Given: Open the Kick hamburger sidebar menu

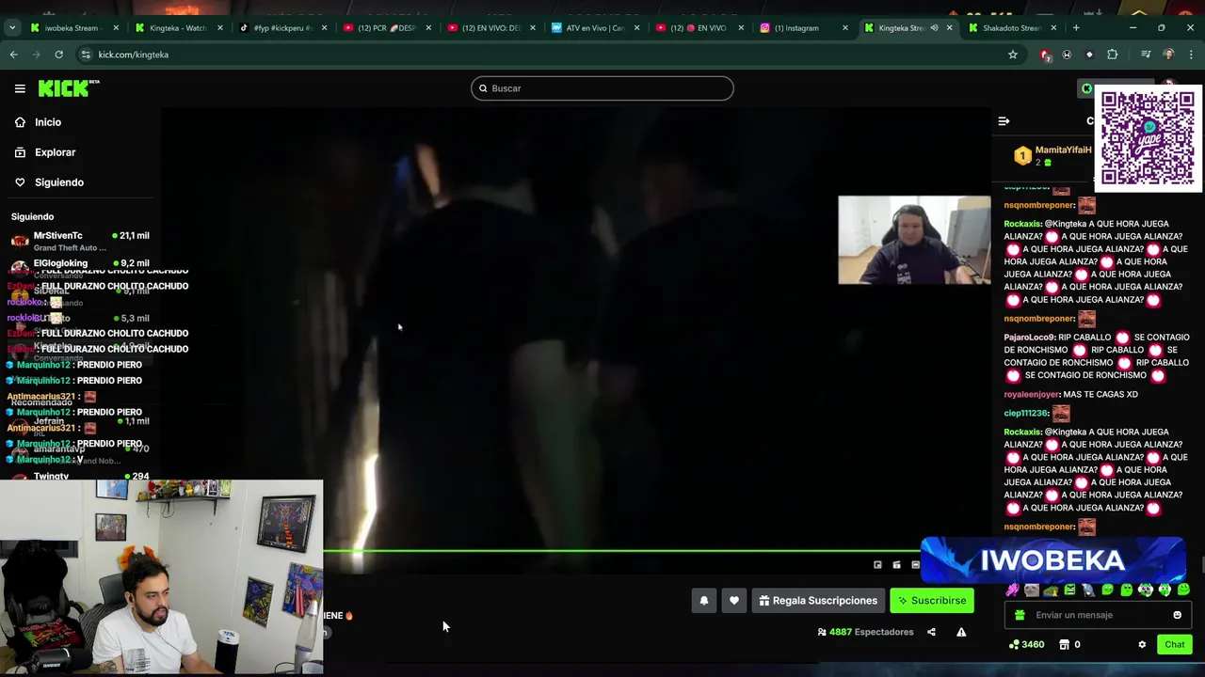Looking at the screenshot, I should tap(20, 88).
